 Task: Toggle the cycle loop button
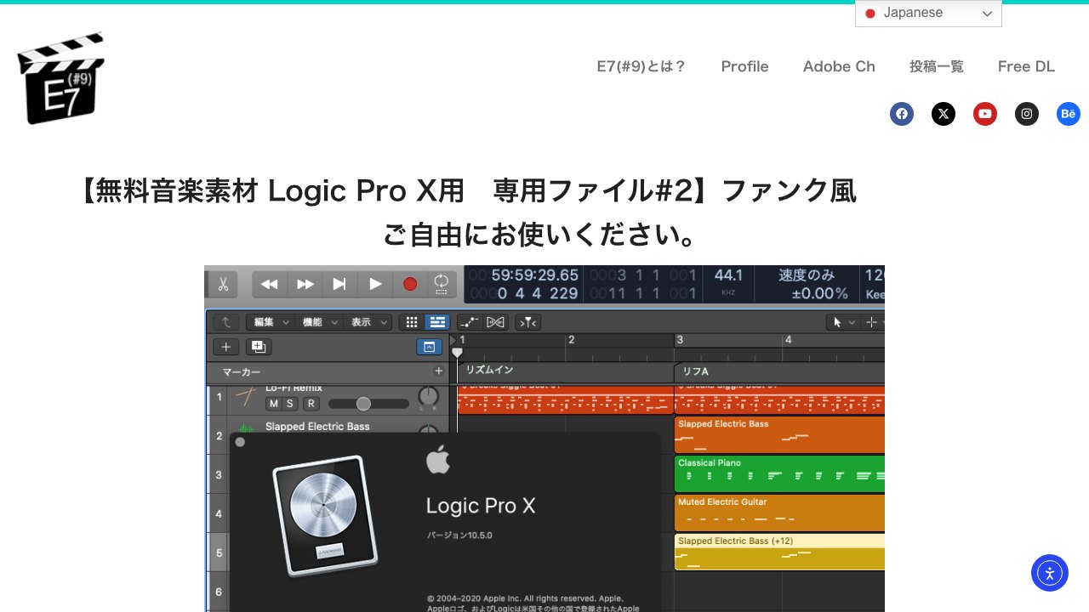coord(442,284)
